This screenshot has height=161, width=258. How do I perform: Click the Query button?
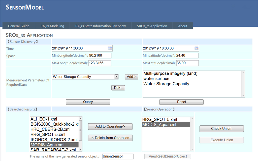coord(88,102)
